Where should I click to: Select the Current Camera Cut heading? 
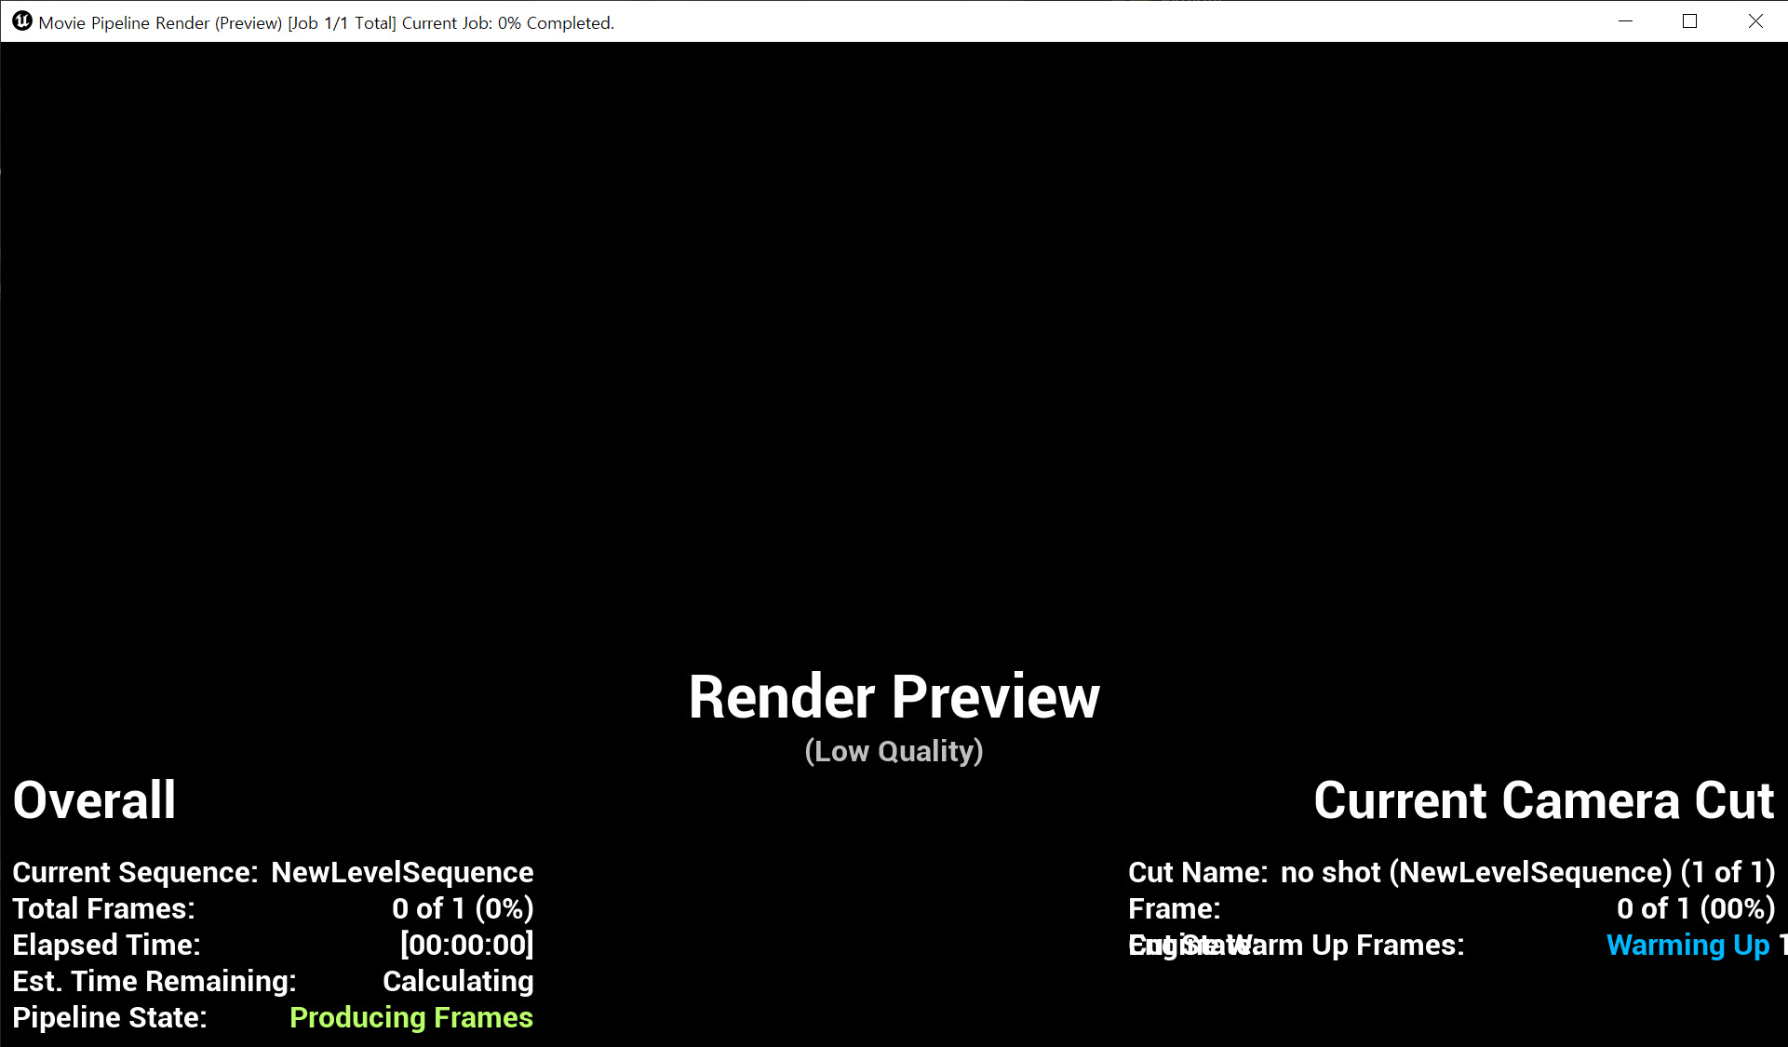(1543, 800)
